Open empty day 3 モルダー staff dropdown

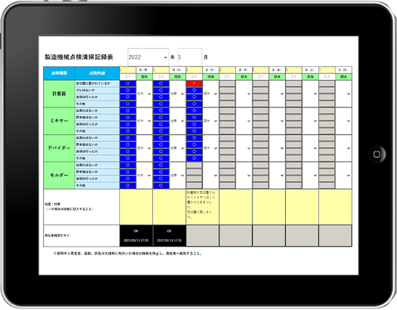pos(211,175)
